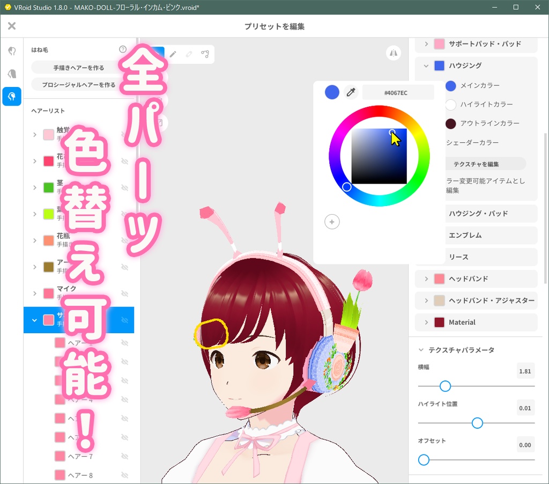Expand the 触覚 group in the hair list

(x=34, y=134)
